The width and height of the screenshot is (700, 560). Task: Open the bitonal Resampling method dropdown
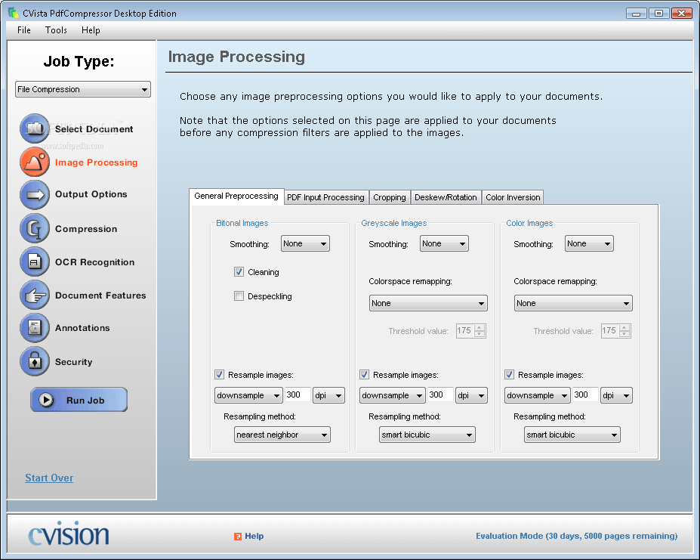282,435
